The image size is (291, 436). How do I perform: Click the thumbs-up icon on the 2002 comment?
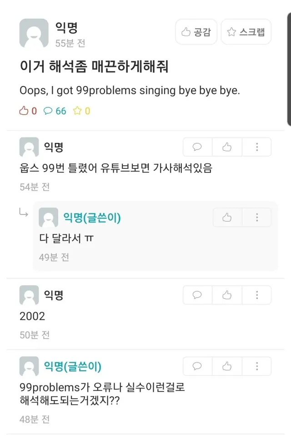coord(227,295)
